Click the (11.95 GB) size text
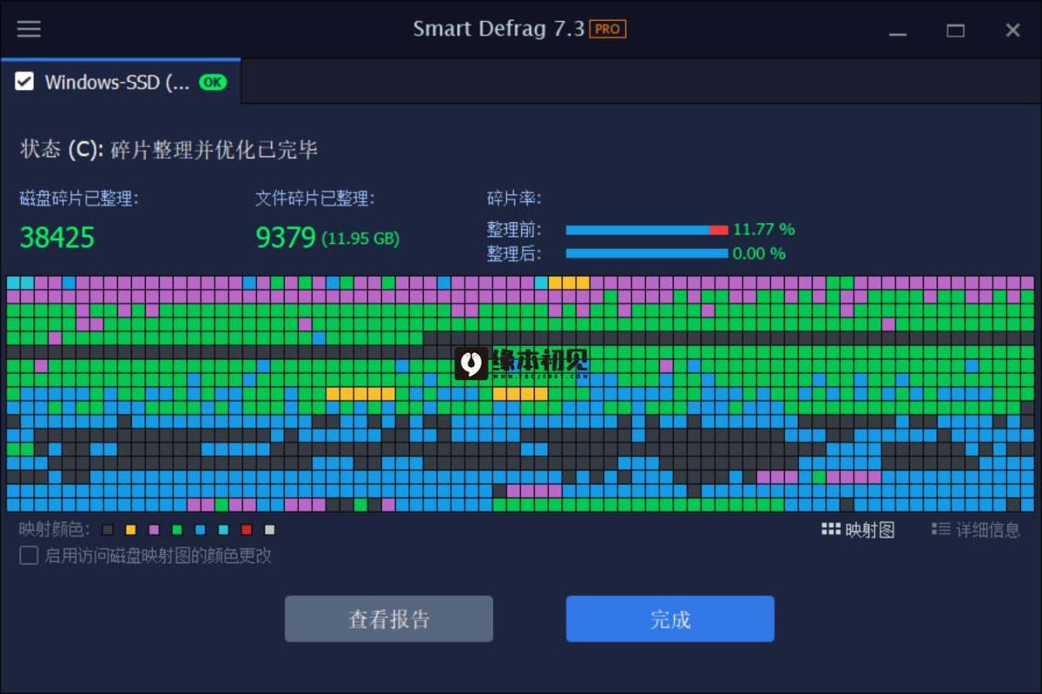The image size is (1042, 694). 360,239
